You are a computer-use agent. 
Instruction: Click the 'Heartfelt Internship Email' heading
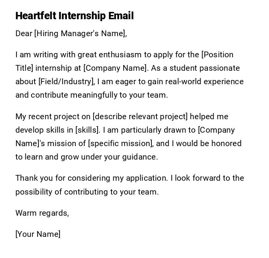(75, 16)
